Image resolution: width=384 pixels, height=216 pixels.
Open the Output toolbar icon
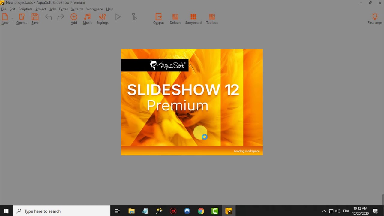[x=158, y=19]
